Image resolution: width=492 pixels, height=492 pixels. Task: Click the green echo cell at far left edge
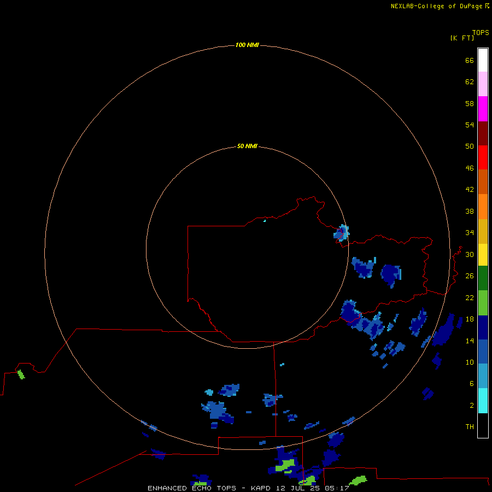(21, 374)
